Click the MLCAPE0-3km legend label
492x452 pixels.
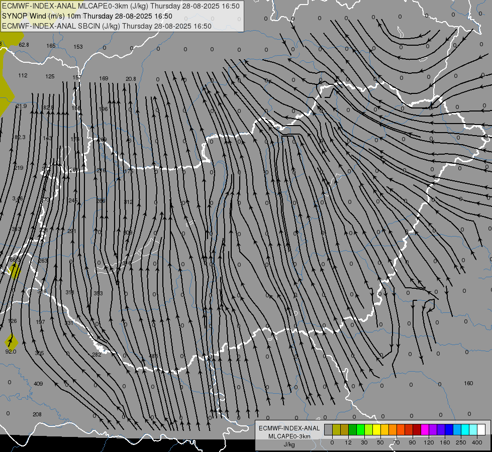[x=289, y=436]
